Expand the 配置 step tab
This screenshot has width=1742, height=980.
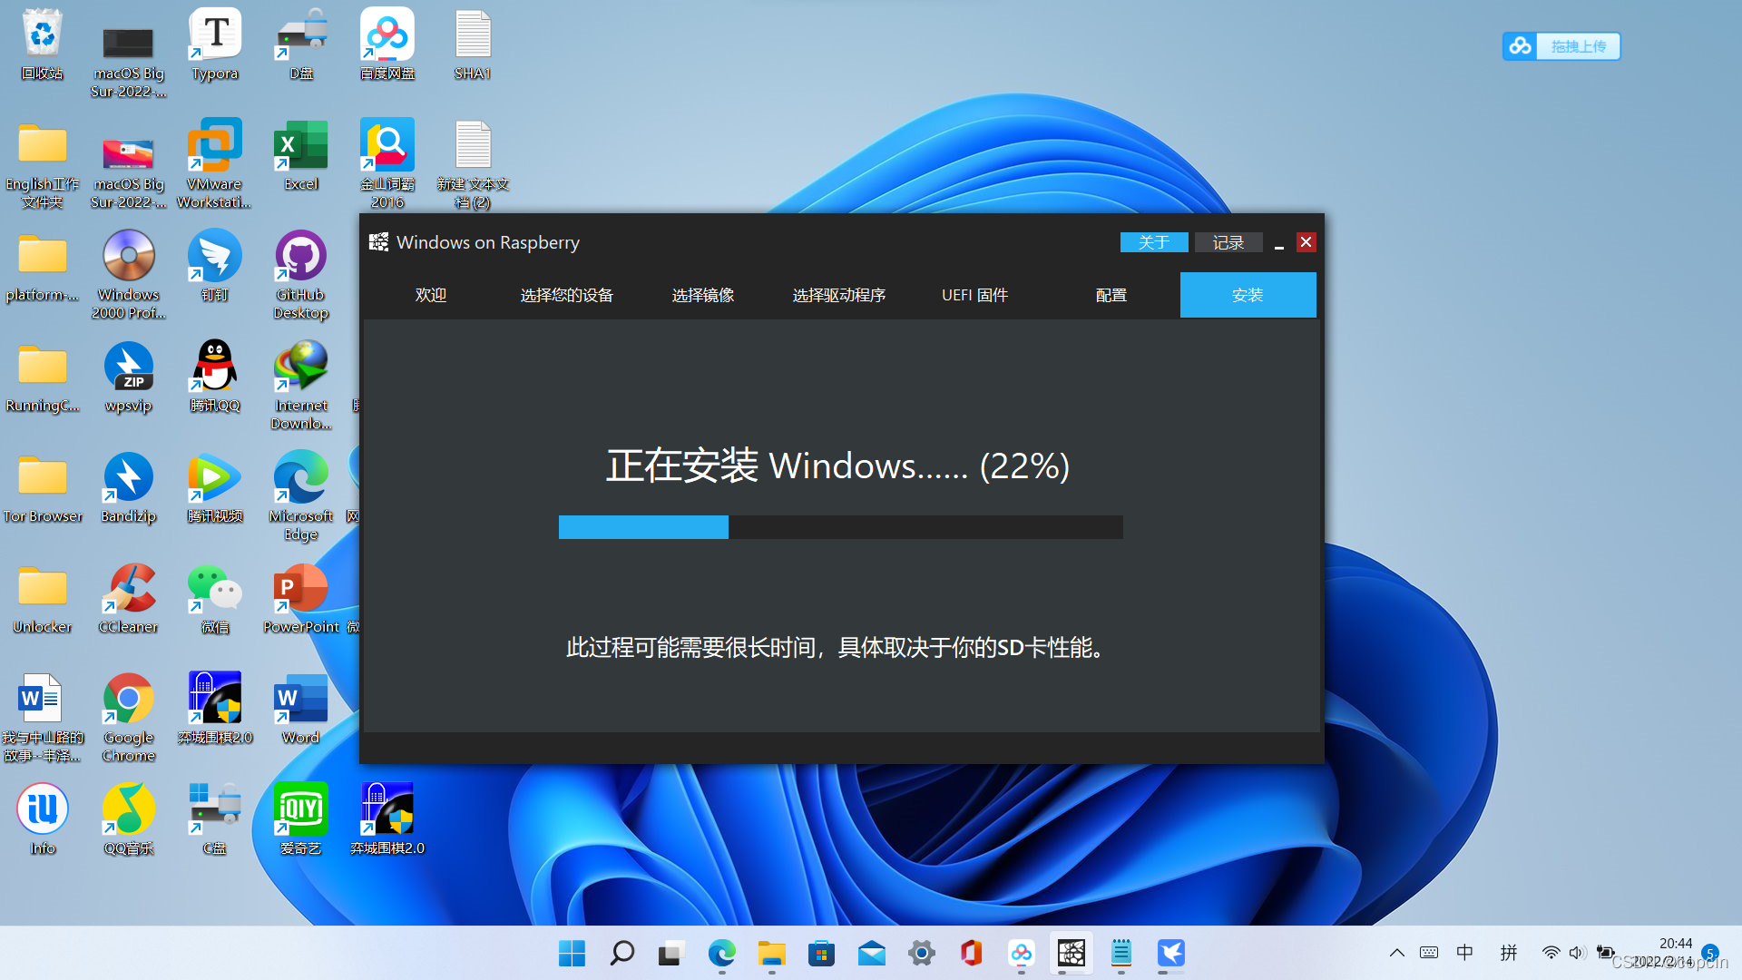pos(1111,294)
